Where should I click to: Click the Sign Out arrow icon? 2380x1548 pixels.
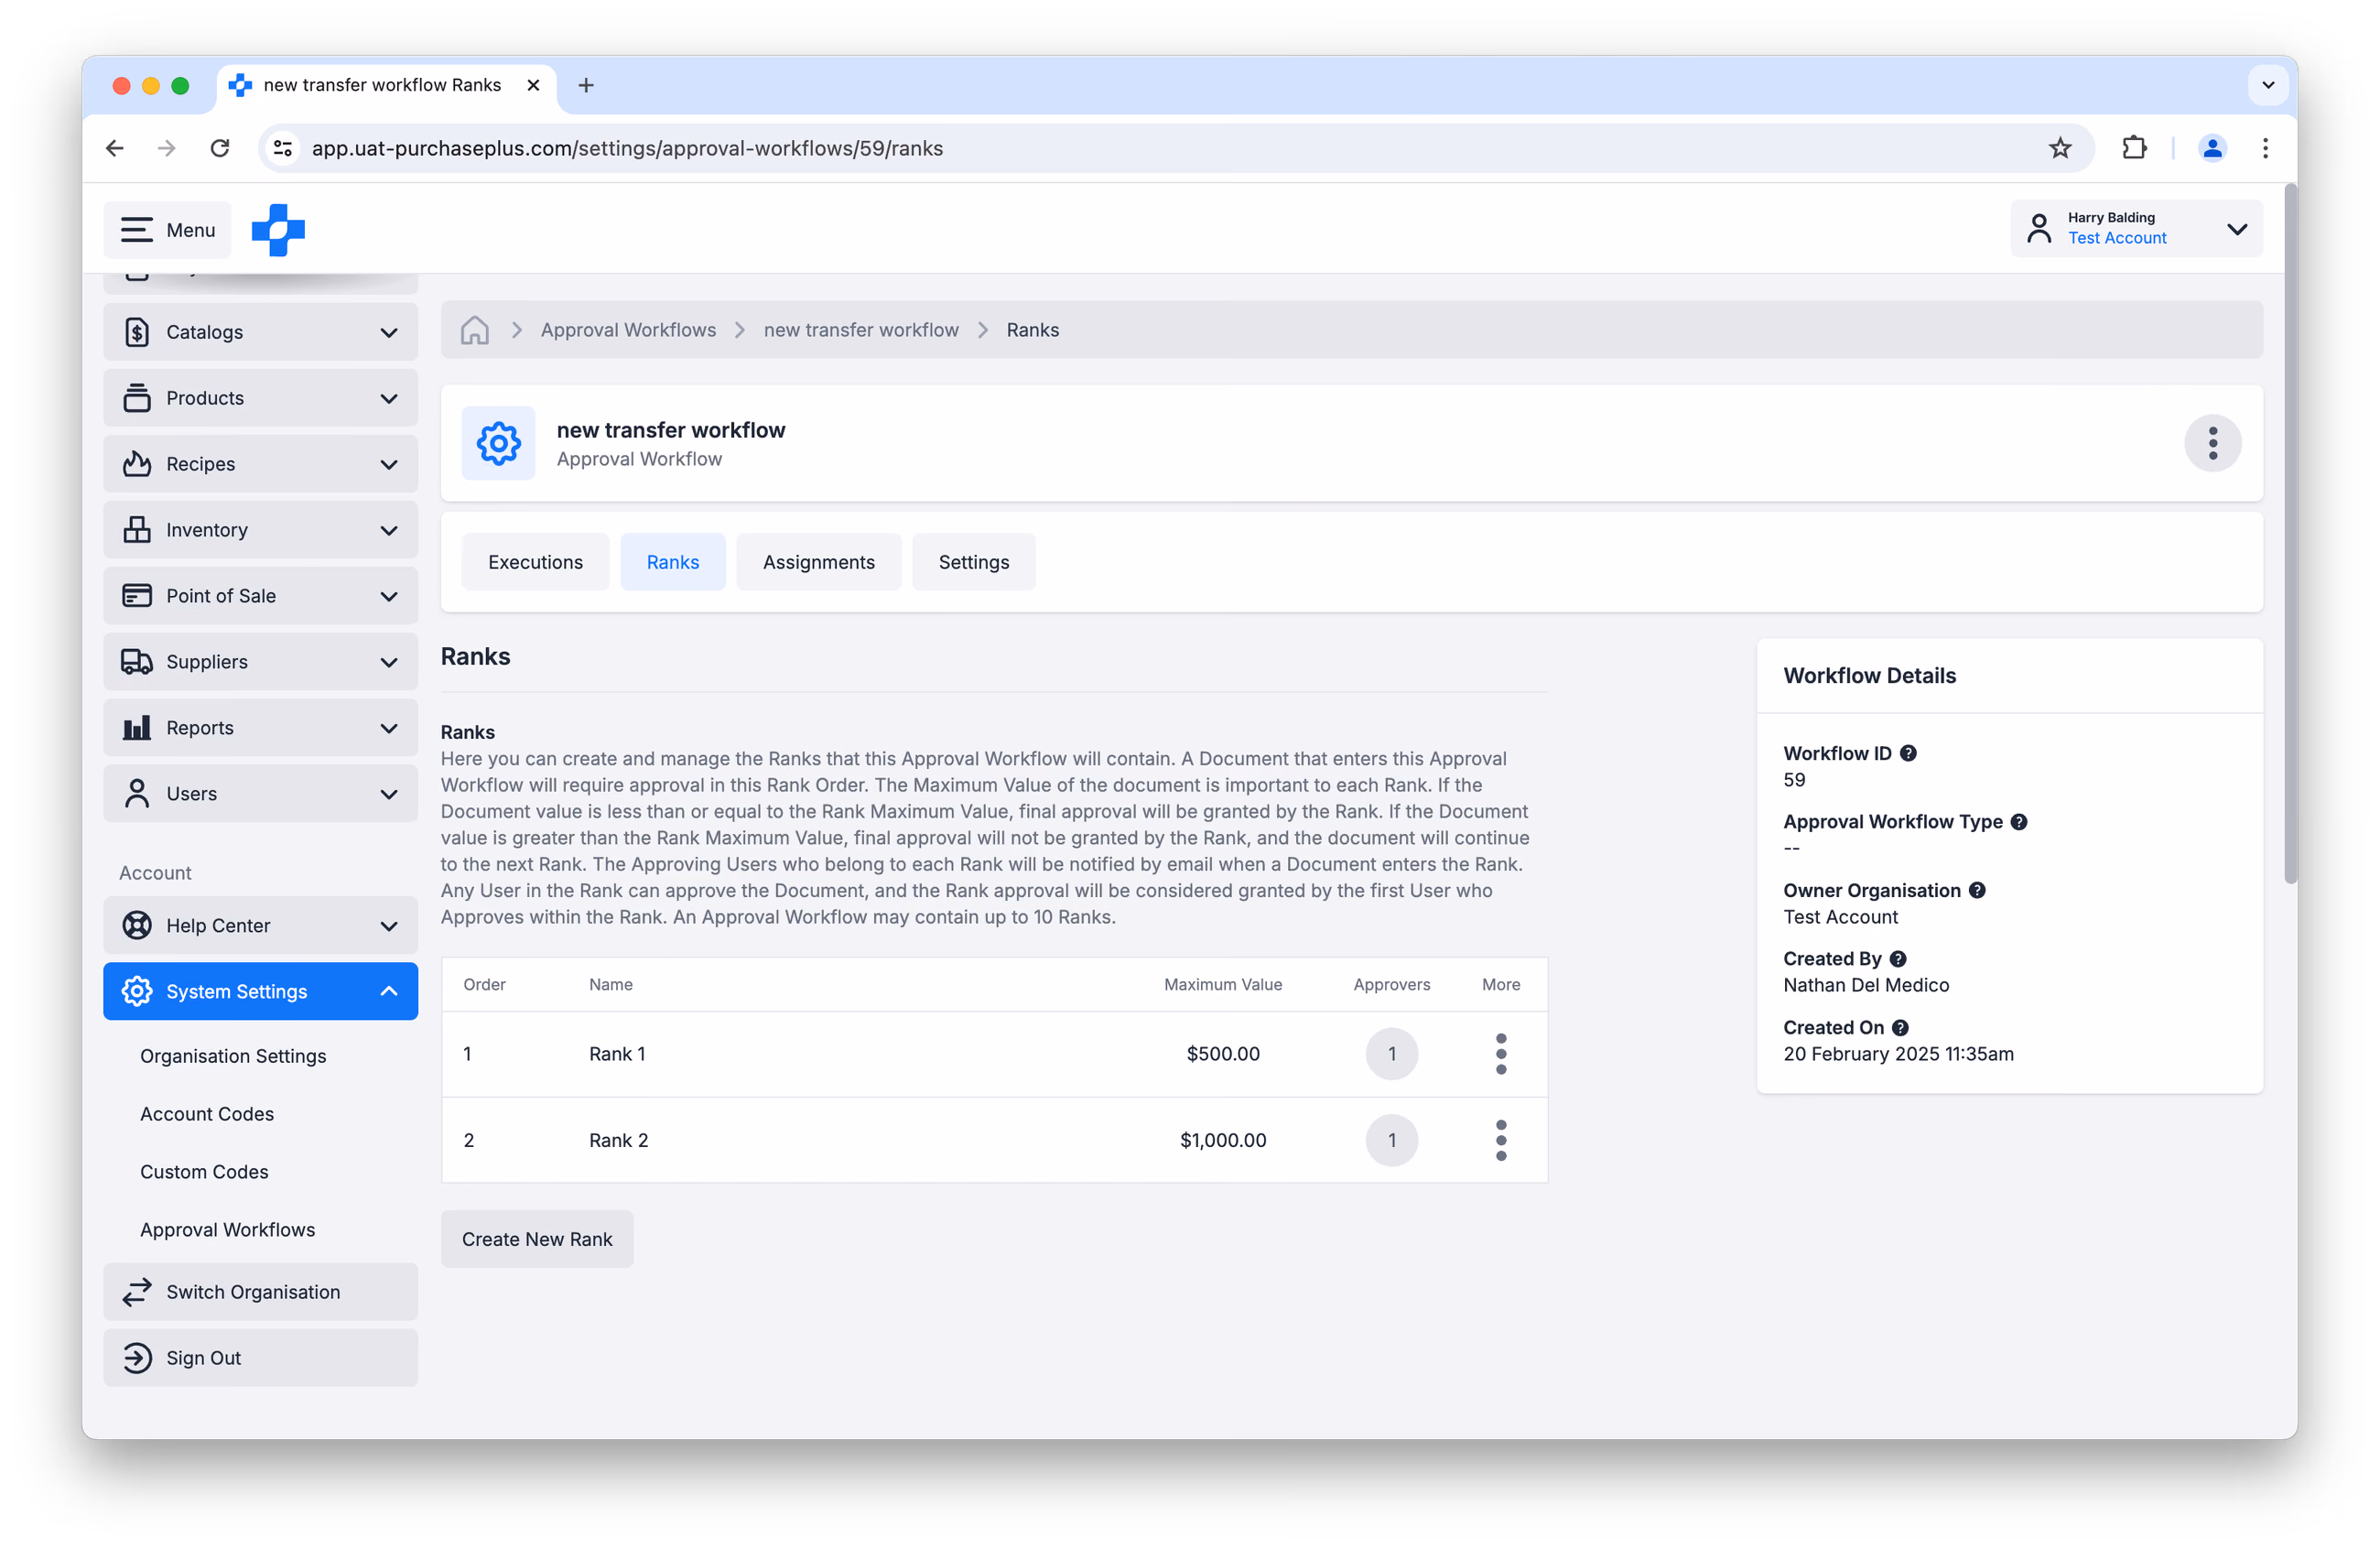[137, 1358]
